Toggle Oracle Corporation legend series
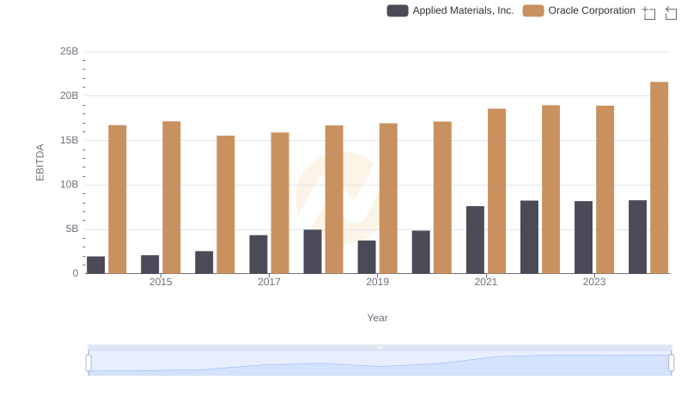Image resolution: width=687 pixels, height=396 pixels. point(579,10)
